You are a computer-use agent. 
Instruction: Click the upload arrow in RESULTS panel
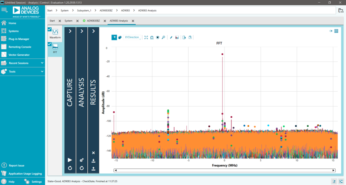point(93,168)
